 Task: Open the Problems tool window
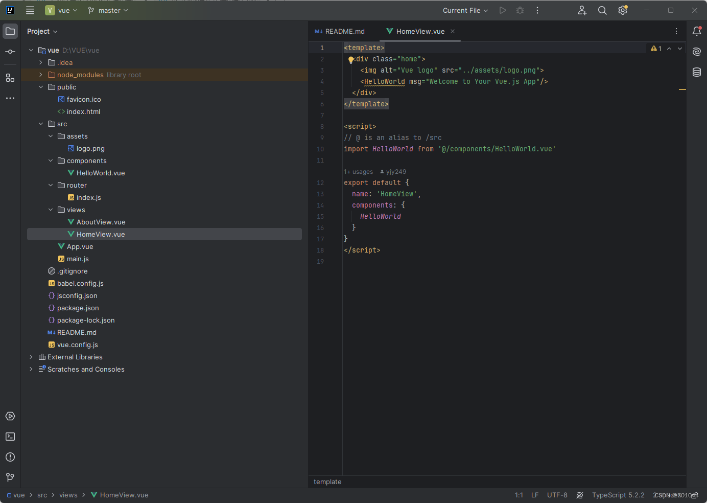tap(10, 457)
